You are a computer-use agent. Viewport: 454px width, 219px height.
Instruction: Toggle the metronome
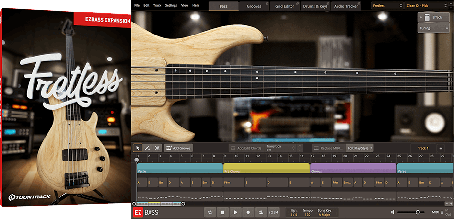click(261, 212)
